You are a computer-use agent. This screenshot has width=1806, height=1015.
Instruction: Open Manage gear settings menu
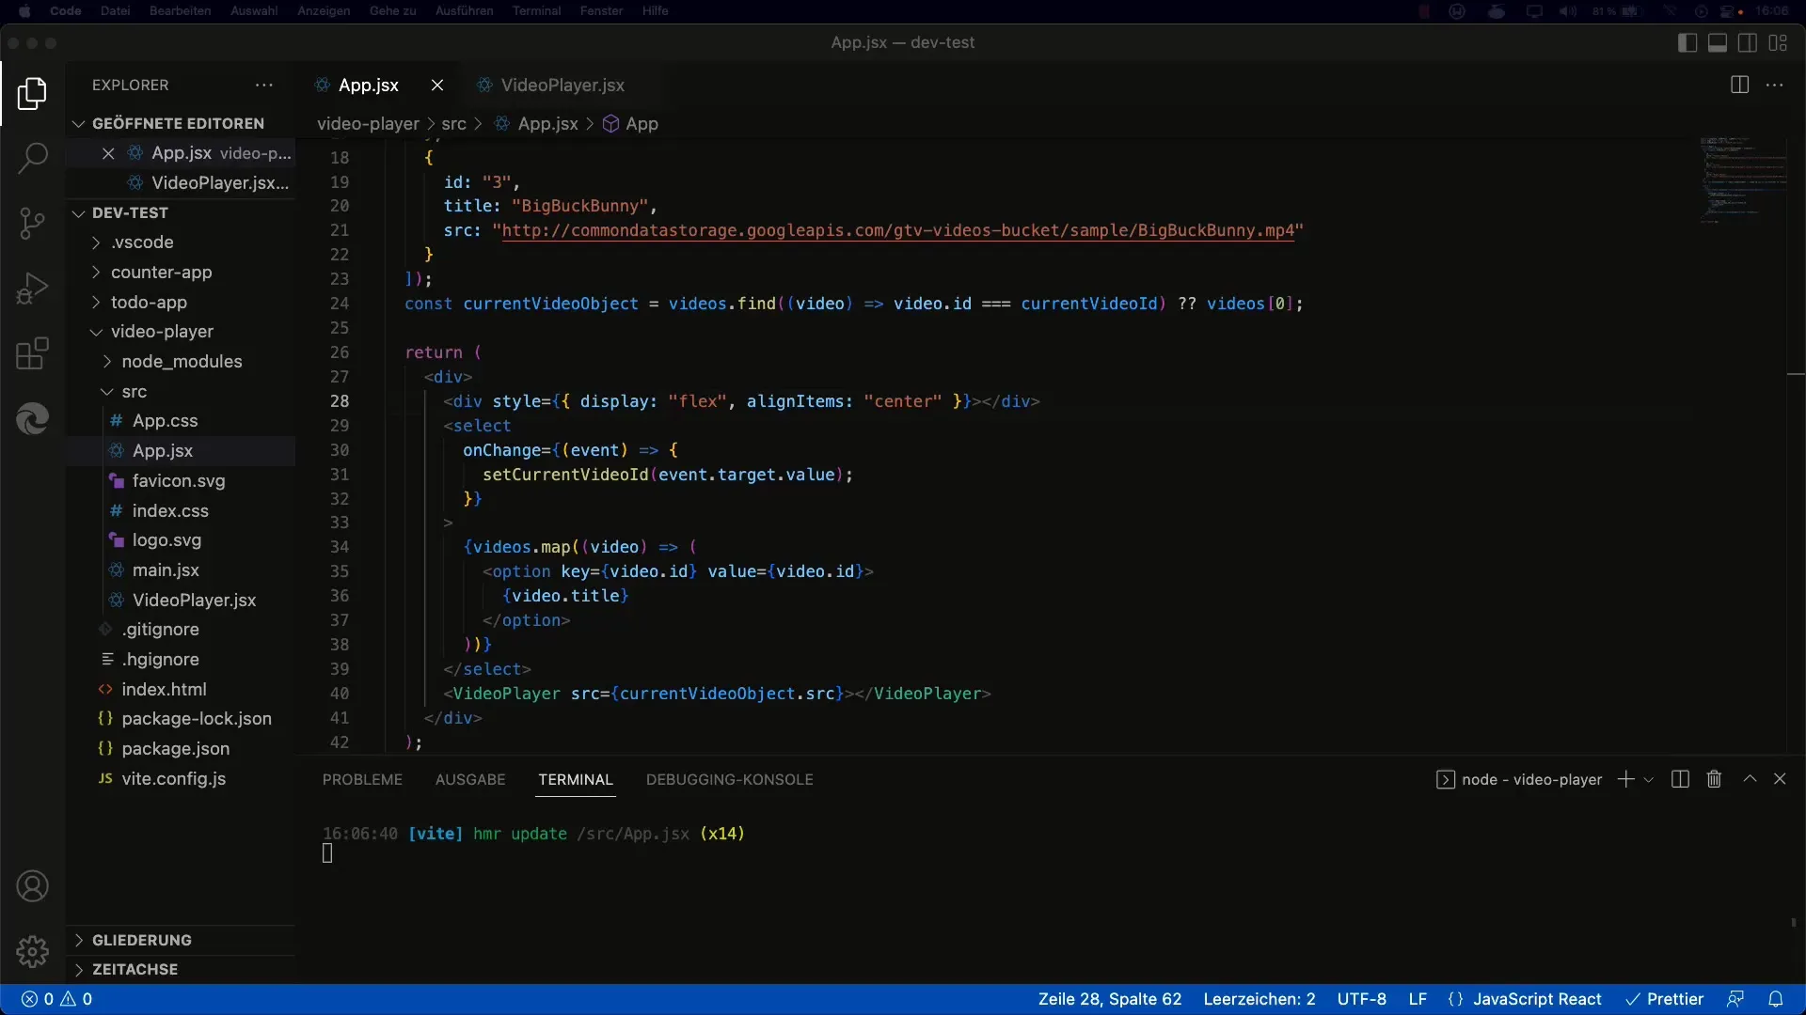(32, 951)
